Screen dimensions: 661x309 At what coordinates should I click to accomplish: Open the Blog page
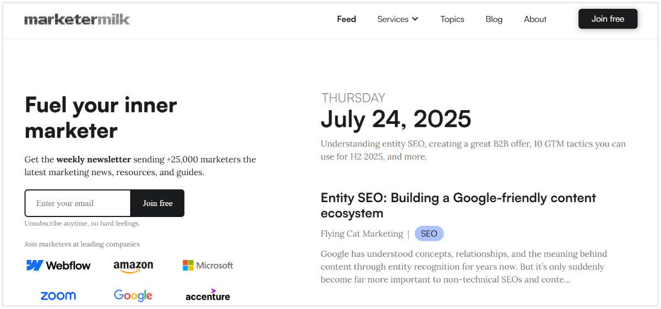pos(494,19)
